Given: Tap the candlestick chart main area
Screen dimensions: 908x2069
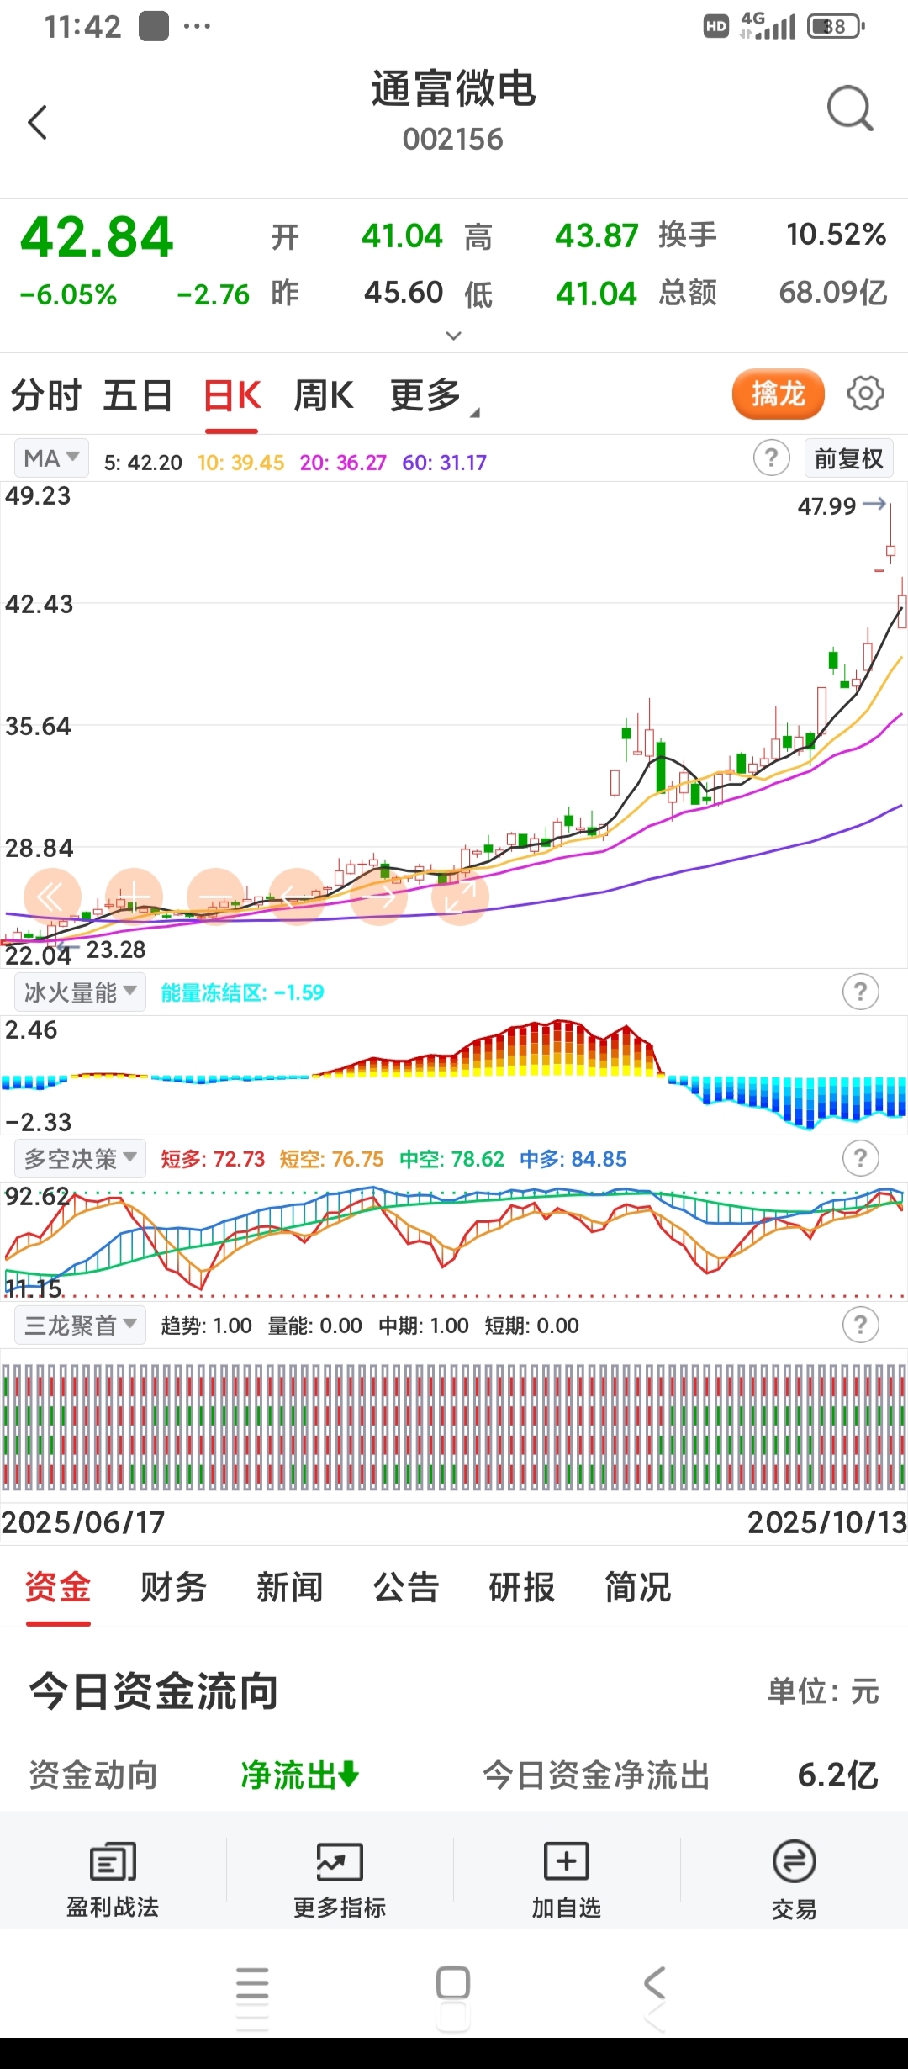Looking at the screenshot, I should 454,723.
